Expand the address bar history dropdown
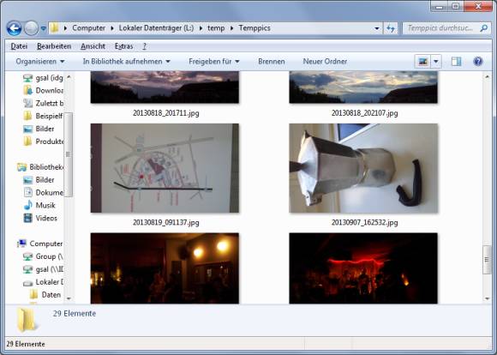Viewport: 497px width, 355px height. click(x=376, y=28)
